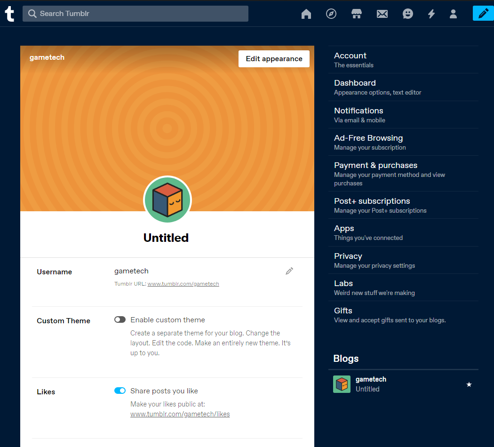Open the Account person icon
This screenshot has height=447, width=494.
453,14
